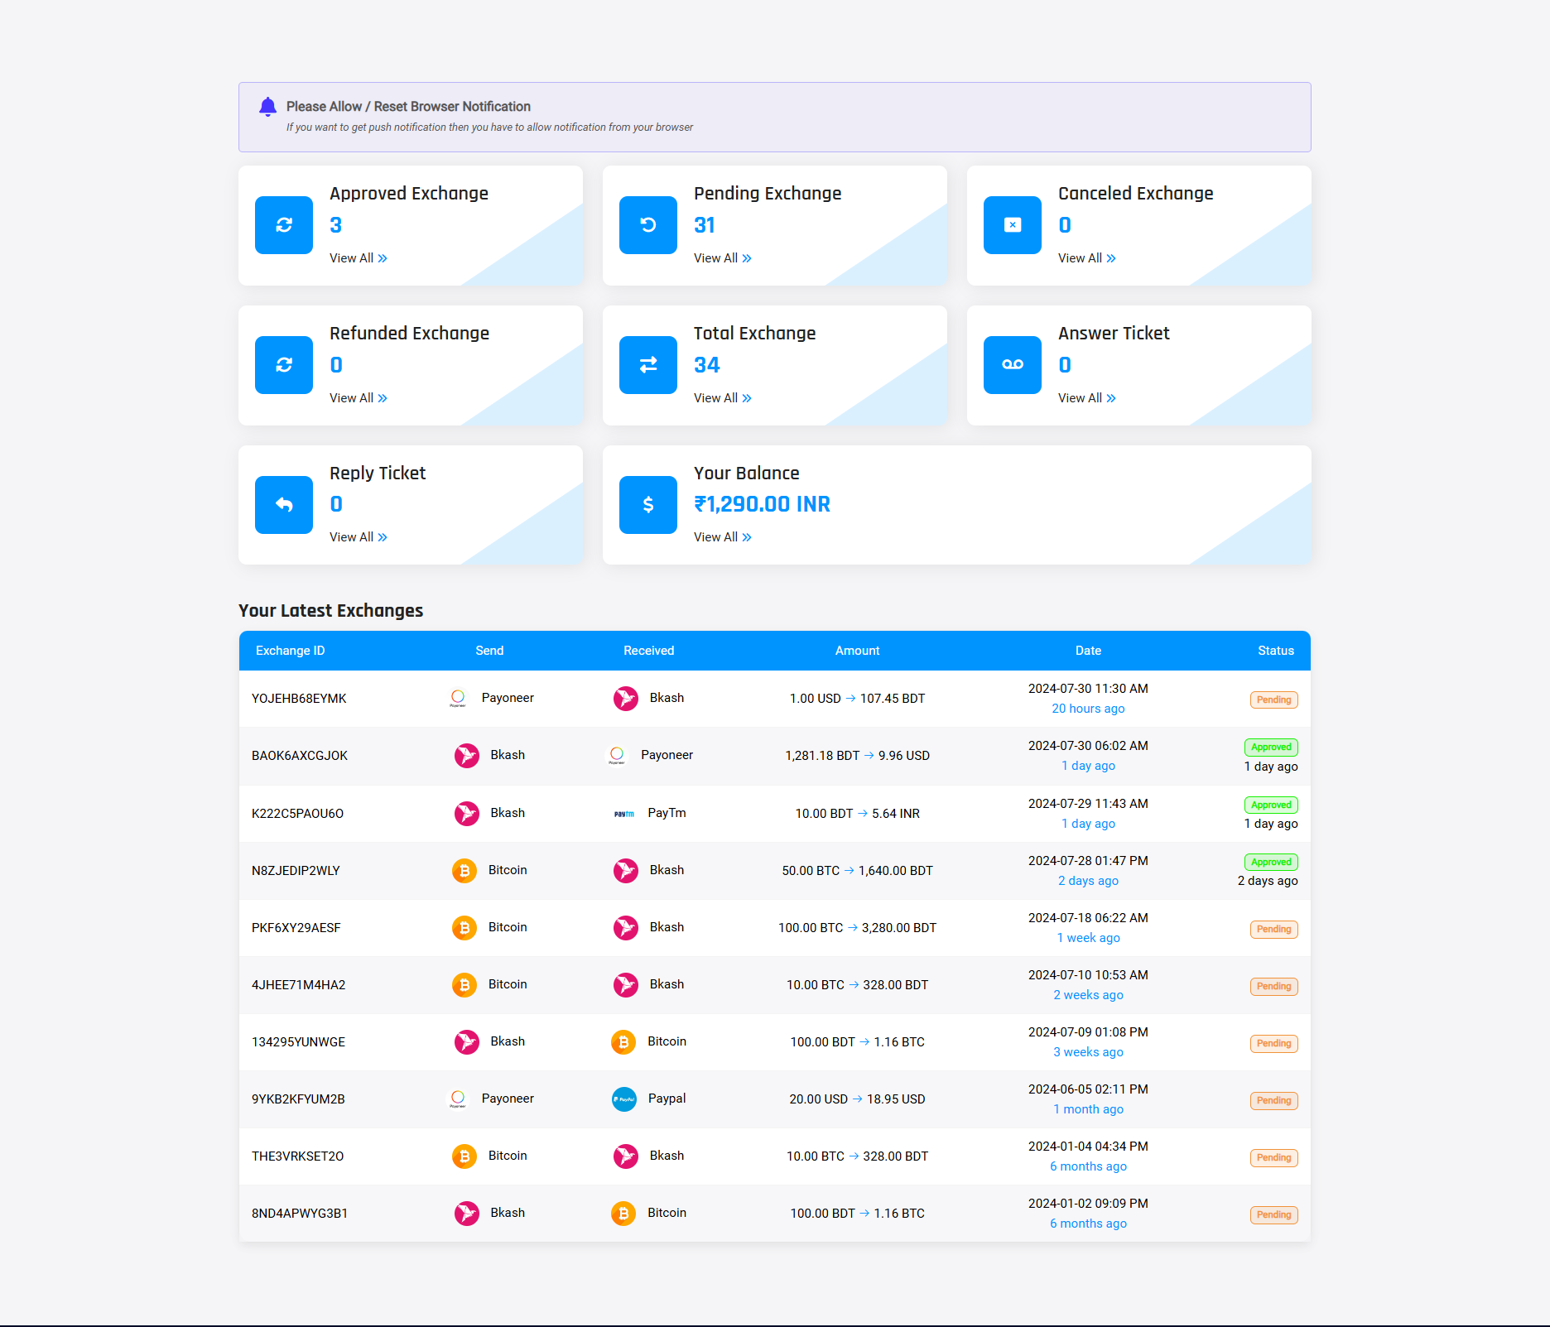Select the Amount column header
Screen dimensions: 1550x1327
coord(857,651)
